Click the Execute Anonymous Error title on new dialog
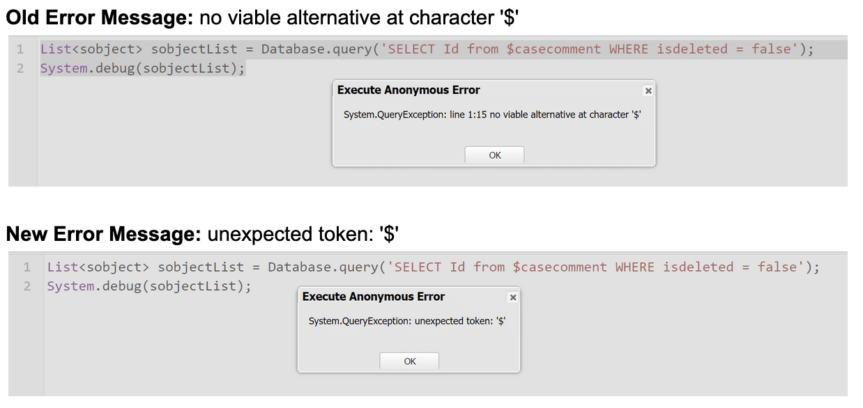 point(372,297)
